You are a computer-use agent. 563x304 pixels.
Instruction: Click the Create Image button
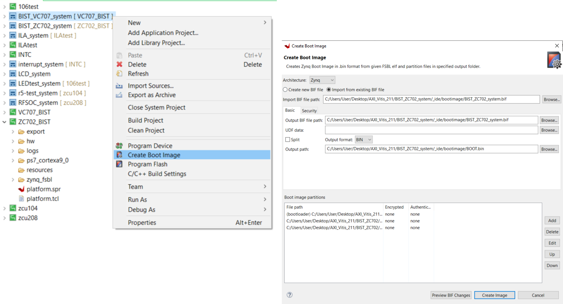point(494,295)
